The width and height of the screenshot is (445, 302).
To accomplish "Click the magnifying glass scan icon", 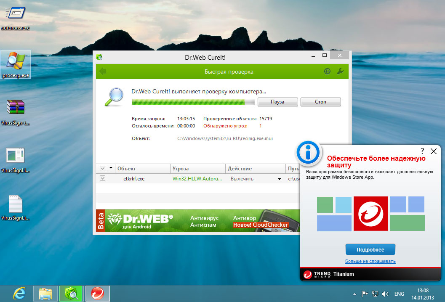I will point(114,97).
